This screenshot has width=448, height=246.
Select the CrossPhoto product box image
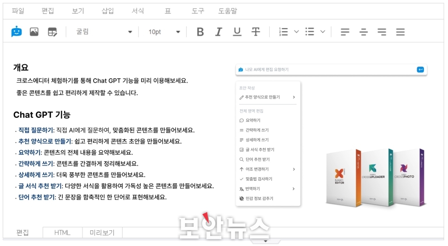tap(409, 177)
